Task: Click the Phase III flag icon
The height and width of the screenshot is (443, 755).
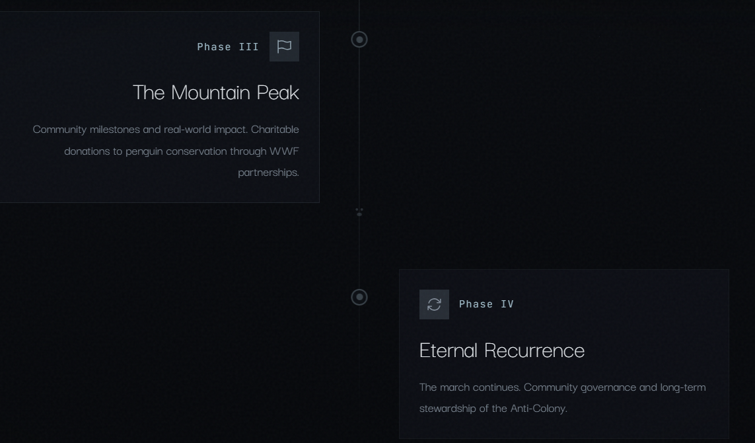Action: [x=284, y=46]
